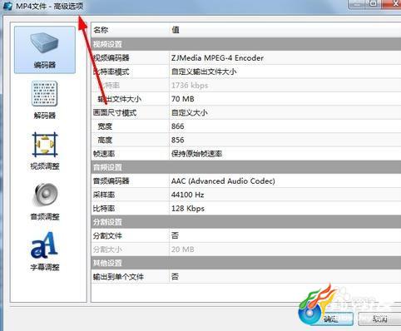Open the 帧速率 保持原始帧速率 value

coord(285,154)
